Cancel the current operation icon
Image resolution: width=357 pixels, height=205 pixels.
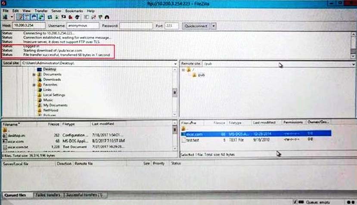(64, 17)
